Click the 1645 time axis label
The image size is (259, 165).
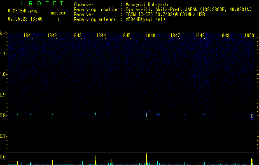126,35
